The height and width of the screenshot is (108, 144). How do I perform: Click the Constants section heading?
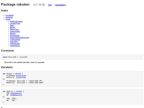tap(7, 51)
